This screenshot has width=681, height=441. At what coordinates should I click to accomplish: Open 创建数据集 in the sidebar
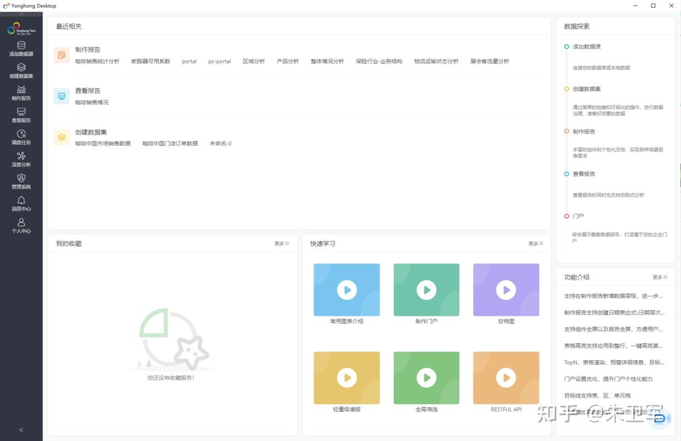pos(21,71)
